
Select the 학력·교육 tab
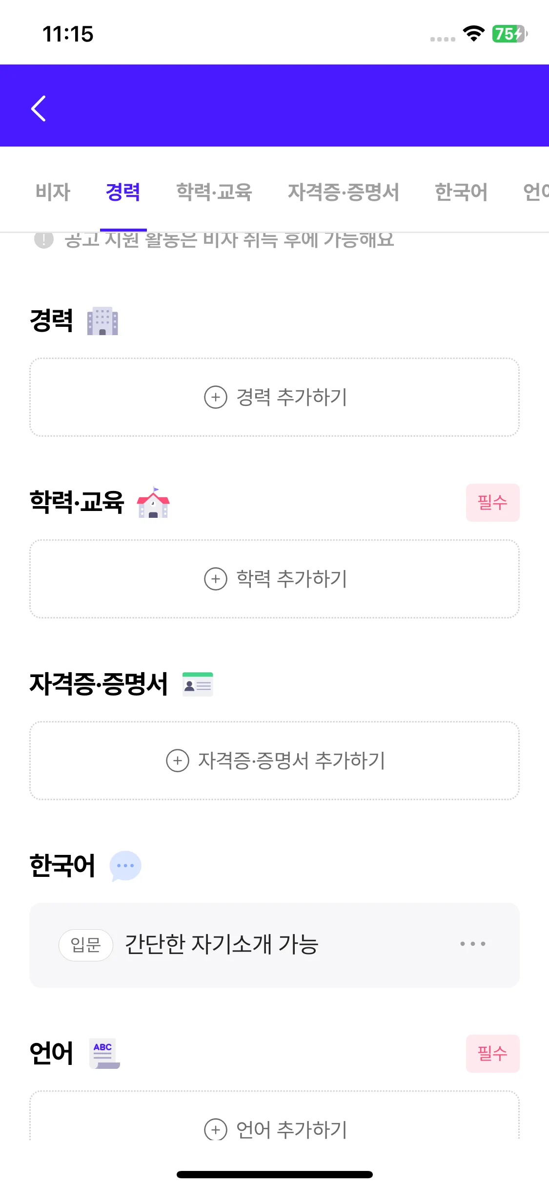point(214,191)
